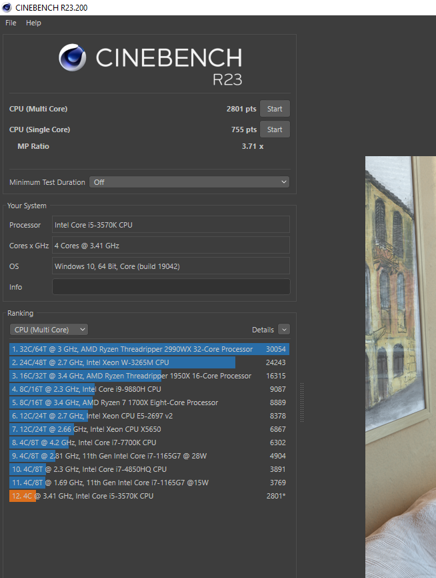This screenshot has height=578, width=436.
Task: Select the Core i7-7700K ranking row
Action: click(x=149, y=443)
